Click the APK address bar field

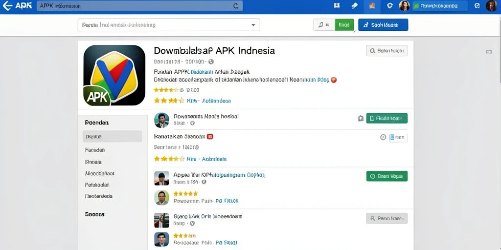pos(139,6)
